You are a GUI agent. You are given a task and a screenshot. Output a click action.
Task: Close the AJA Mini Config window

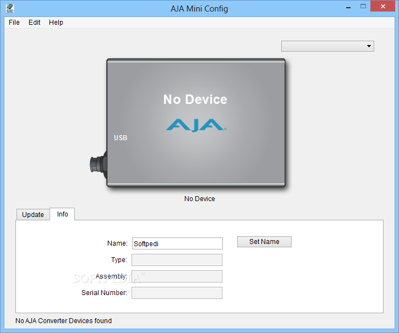pyautogui.click(x=382, y=7)
